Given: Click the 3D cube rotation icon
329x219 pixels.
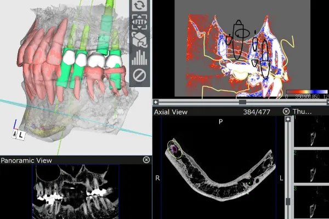Looking at the screenshot, I should pos(139,39).
